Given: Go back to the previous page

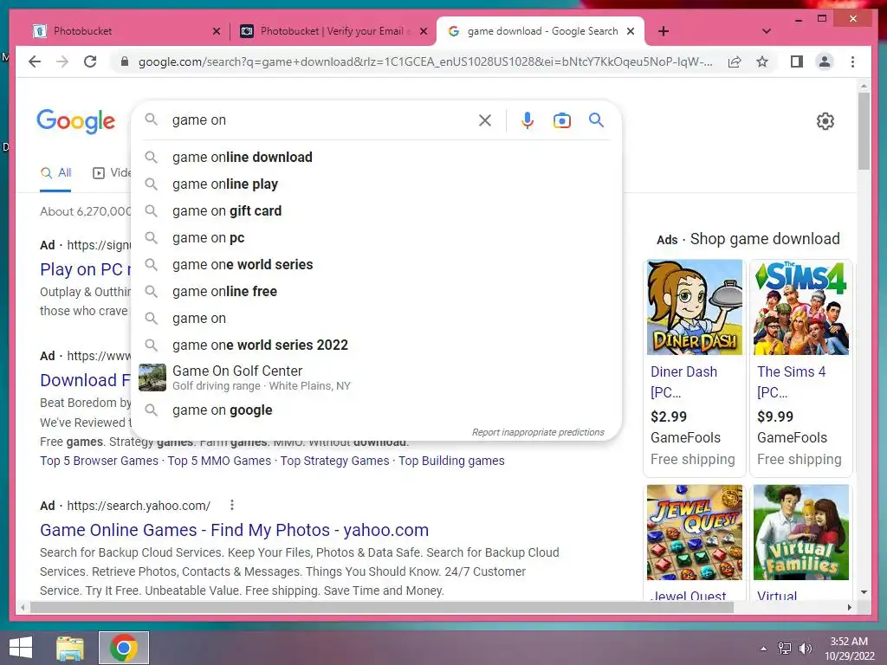Looking at the screenshot, I should (35, 61).
